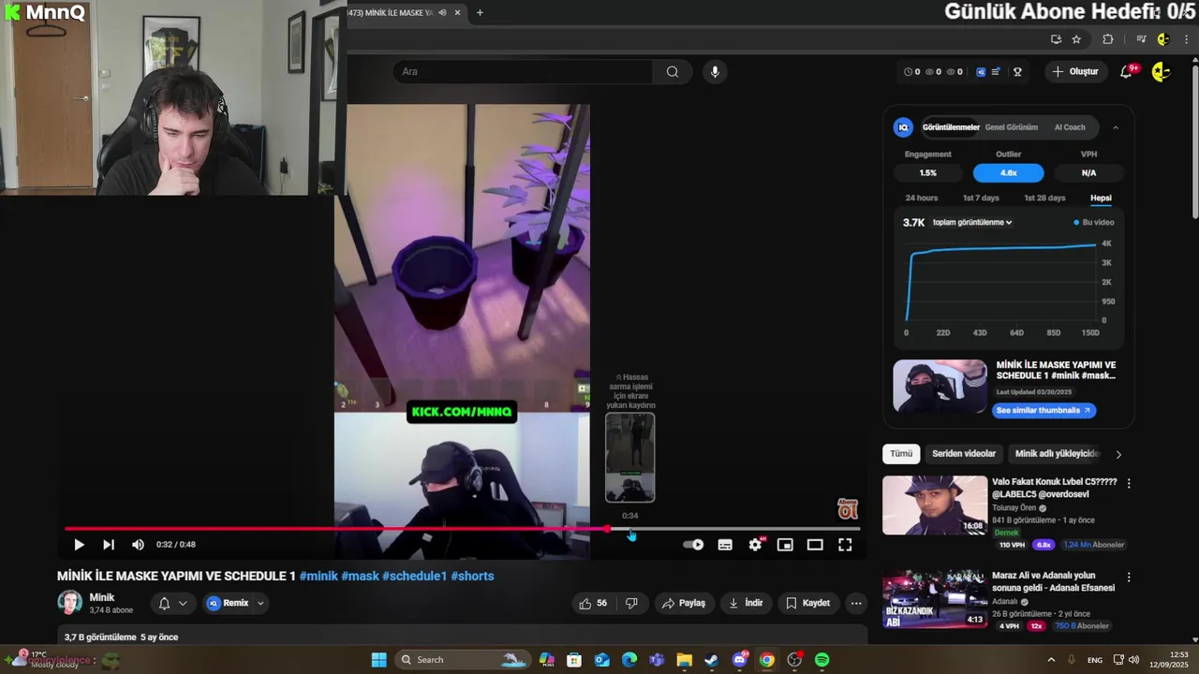
Task: Open toplam görüntülenme dropdown
Action: [x=971, y=223]
